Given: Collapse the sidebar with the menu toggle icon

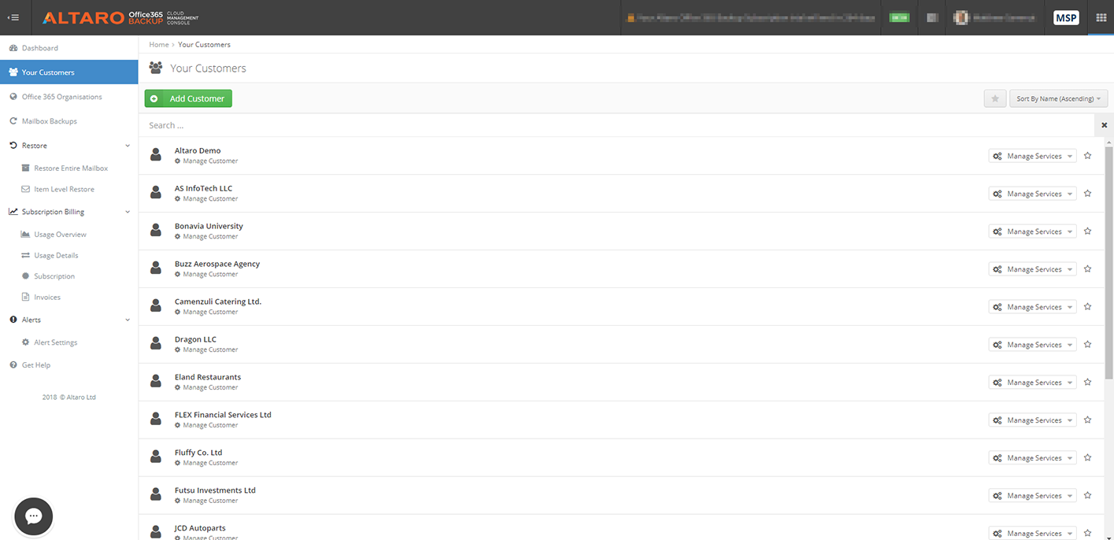Looking at the screenshot, I should (x=13, y=17).
